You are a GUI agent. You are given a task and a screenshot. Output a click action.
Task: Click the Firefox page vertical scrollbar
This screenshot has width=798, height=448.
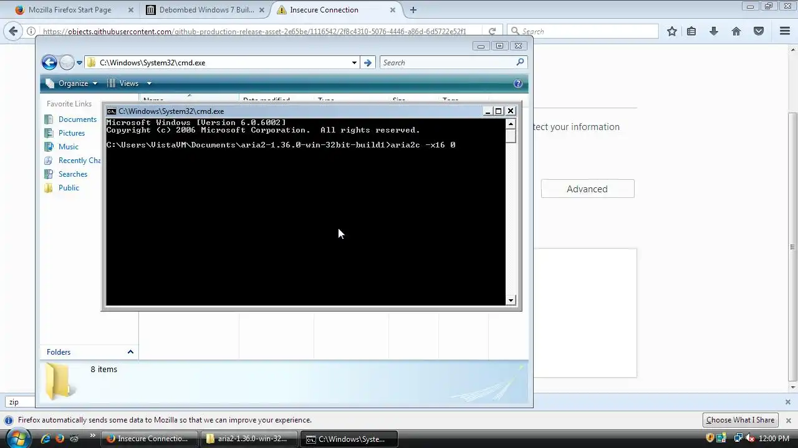pyautogui.click(x=792, y=246)
